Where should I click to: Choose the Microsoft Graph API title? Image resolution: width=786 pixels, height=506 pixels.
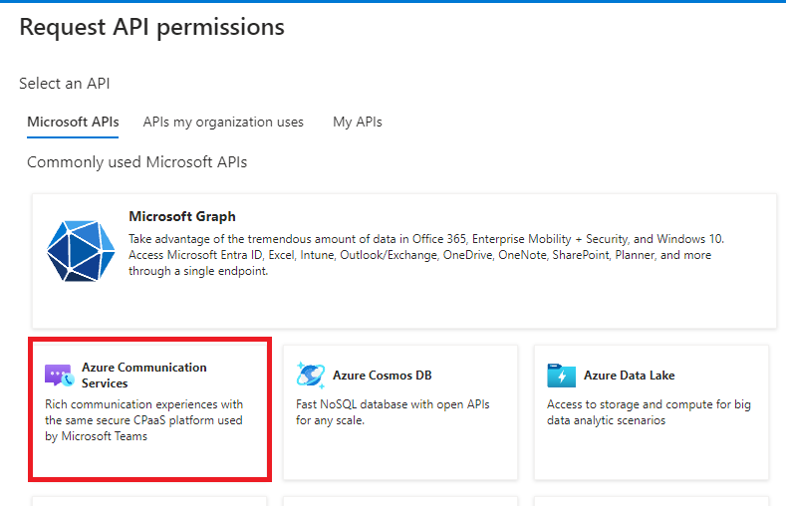(x=182, y=216)
